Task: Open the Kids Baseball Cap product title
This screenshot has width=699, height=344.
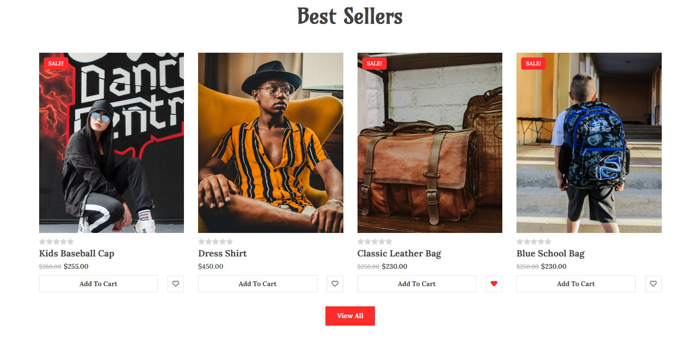Action: (77, 254)
